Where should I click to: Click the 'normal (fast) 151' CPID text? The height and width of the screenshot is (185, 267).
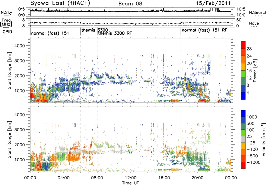pos(50,33)
